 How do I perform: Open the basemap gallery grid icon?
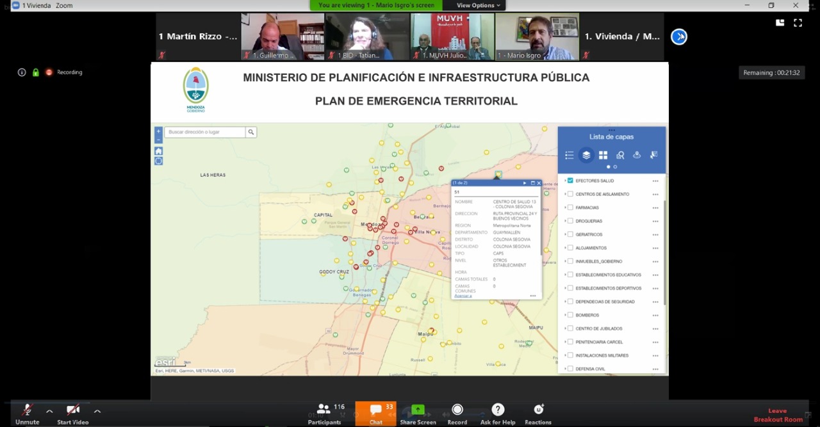point(603,155)
